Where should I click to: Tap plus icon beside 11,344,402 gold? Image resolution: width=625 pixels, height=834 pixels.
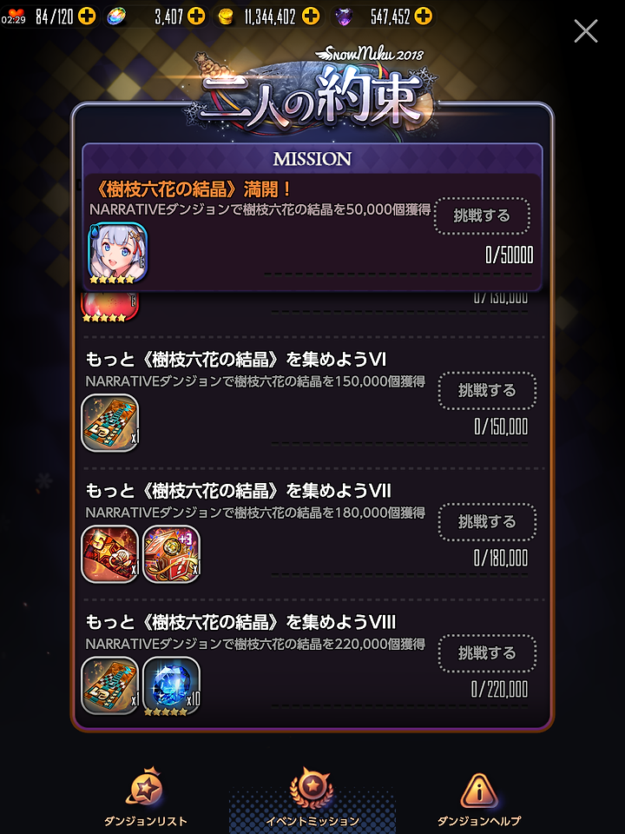(311, 17)
